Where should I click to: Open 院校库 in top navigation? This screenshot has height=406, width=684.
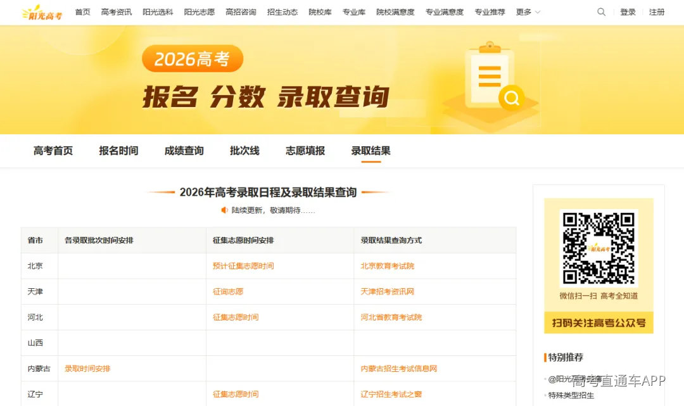tap(320, 12)
